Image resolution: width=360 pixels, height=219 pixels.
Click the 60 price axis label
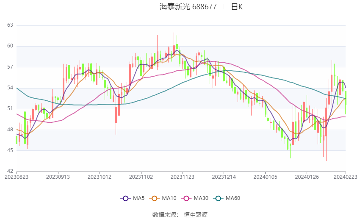10,46
